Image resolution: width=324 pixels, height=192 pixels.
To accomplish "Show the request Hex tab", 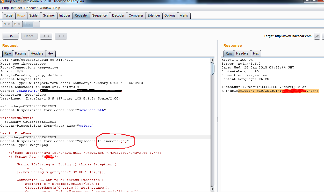I will [x=51, y=53].
